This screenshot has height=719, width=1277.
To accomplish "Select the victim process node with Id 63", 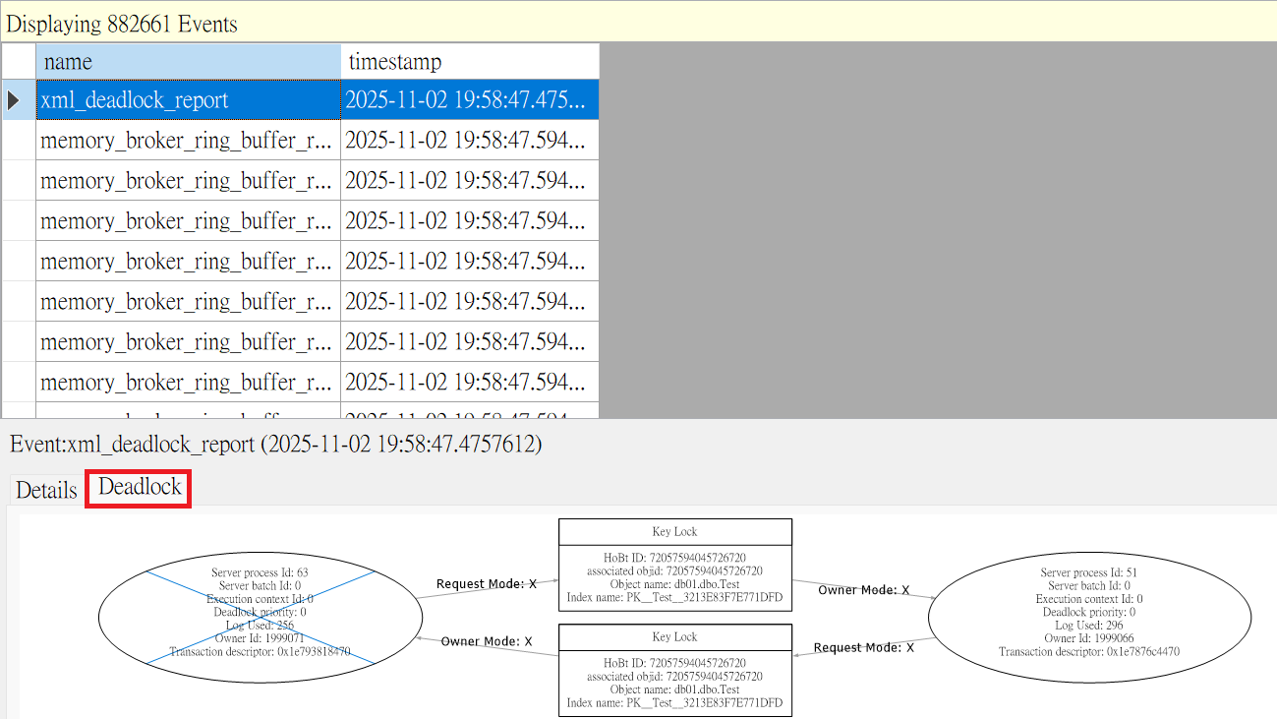I will pos(261,612).
